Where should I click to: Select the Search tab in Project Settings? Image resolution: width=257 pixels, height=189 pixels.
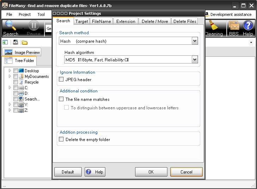click(63, 21)
